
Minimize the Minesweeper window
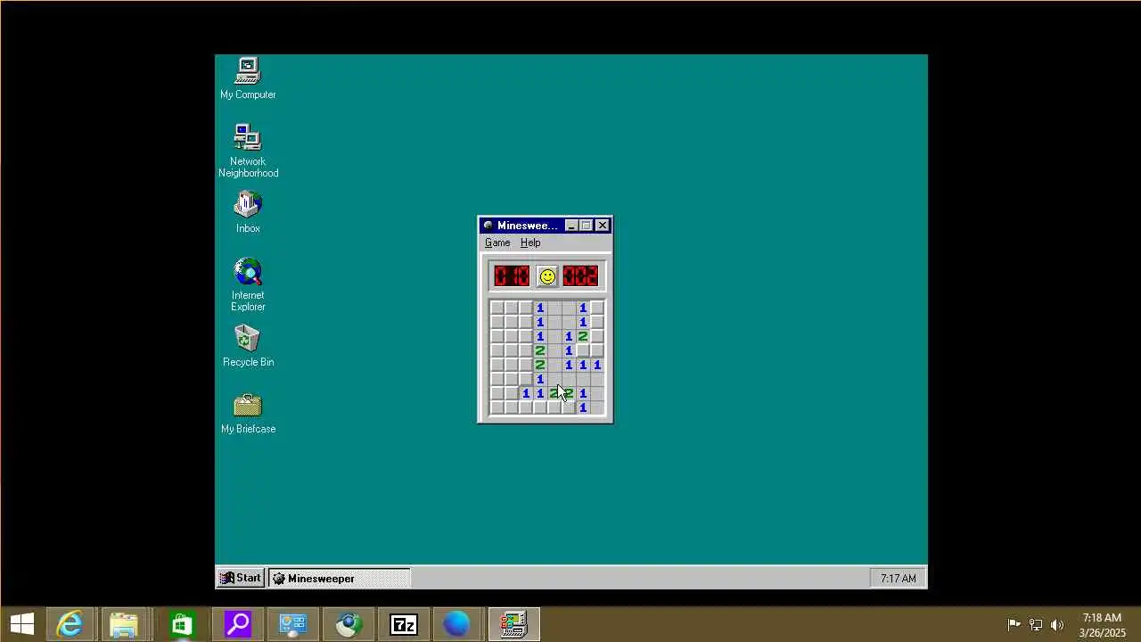pos(571,226)
